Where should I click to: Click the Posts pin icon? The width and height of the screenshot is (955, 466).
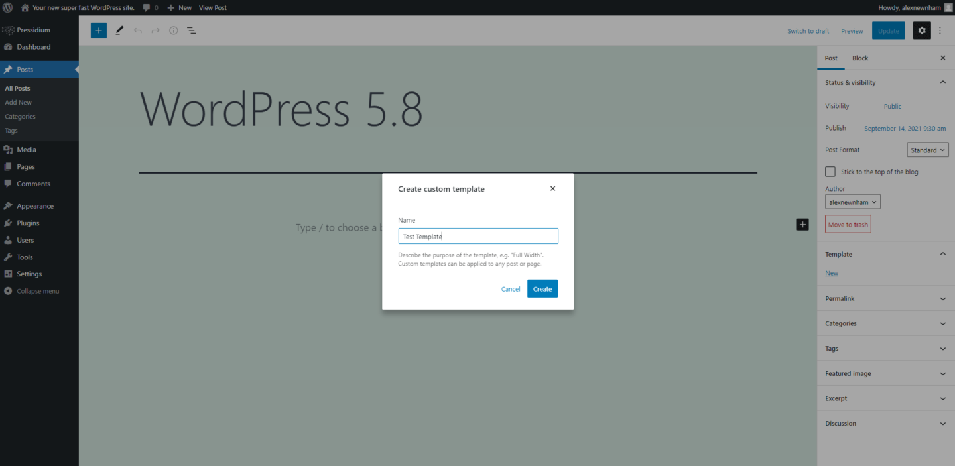8,69
